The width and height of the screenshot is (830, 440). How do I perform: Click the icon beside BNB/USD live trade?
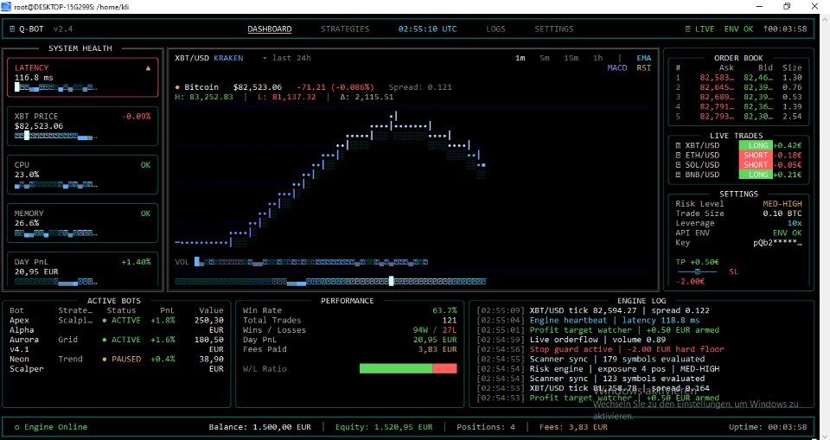coord(678,175)
